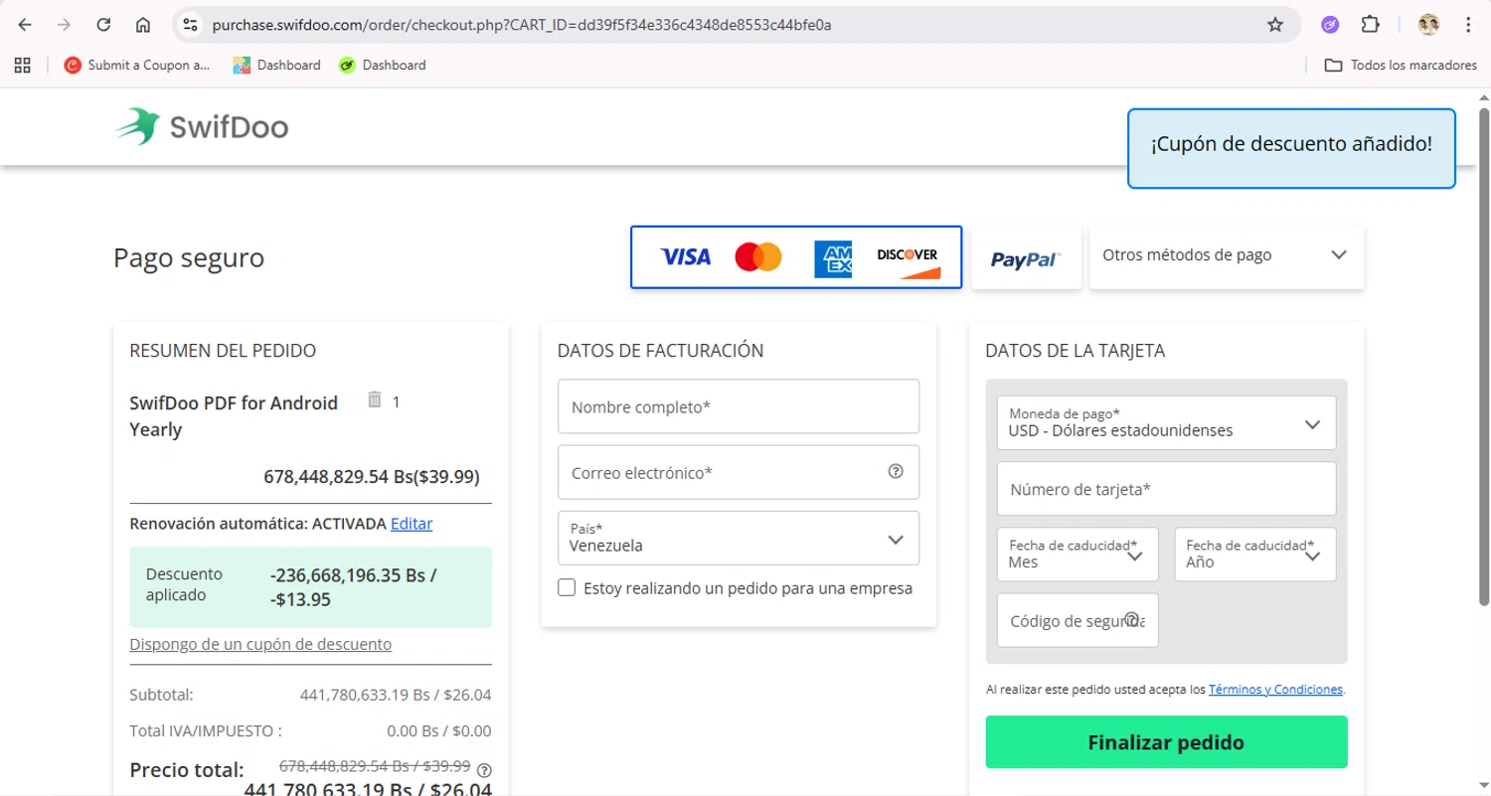Image resolution: width=1491 pixels, height=796 pixels.
Task: Open the second Dashboard bookmark with green icon
Action: coord(382,65)
